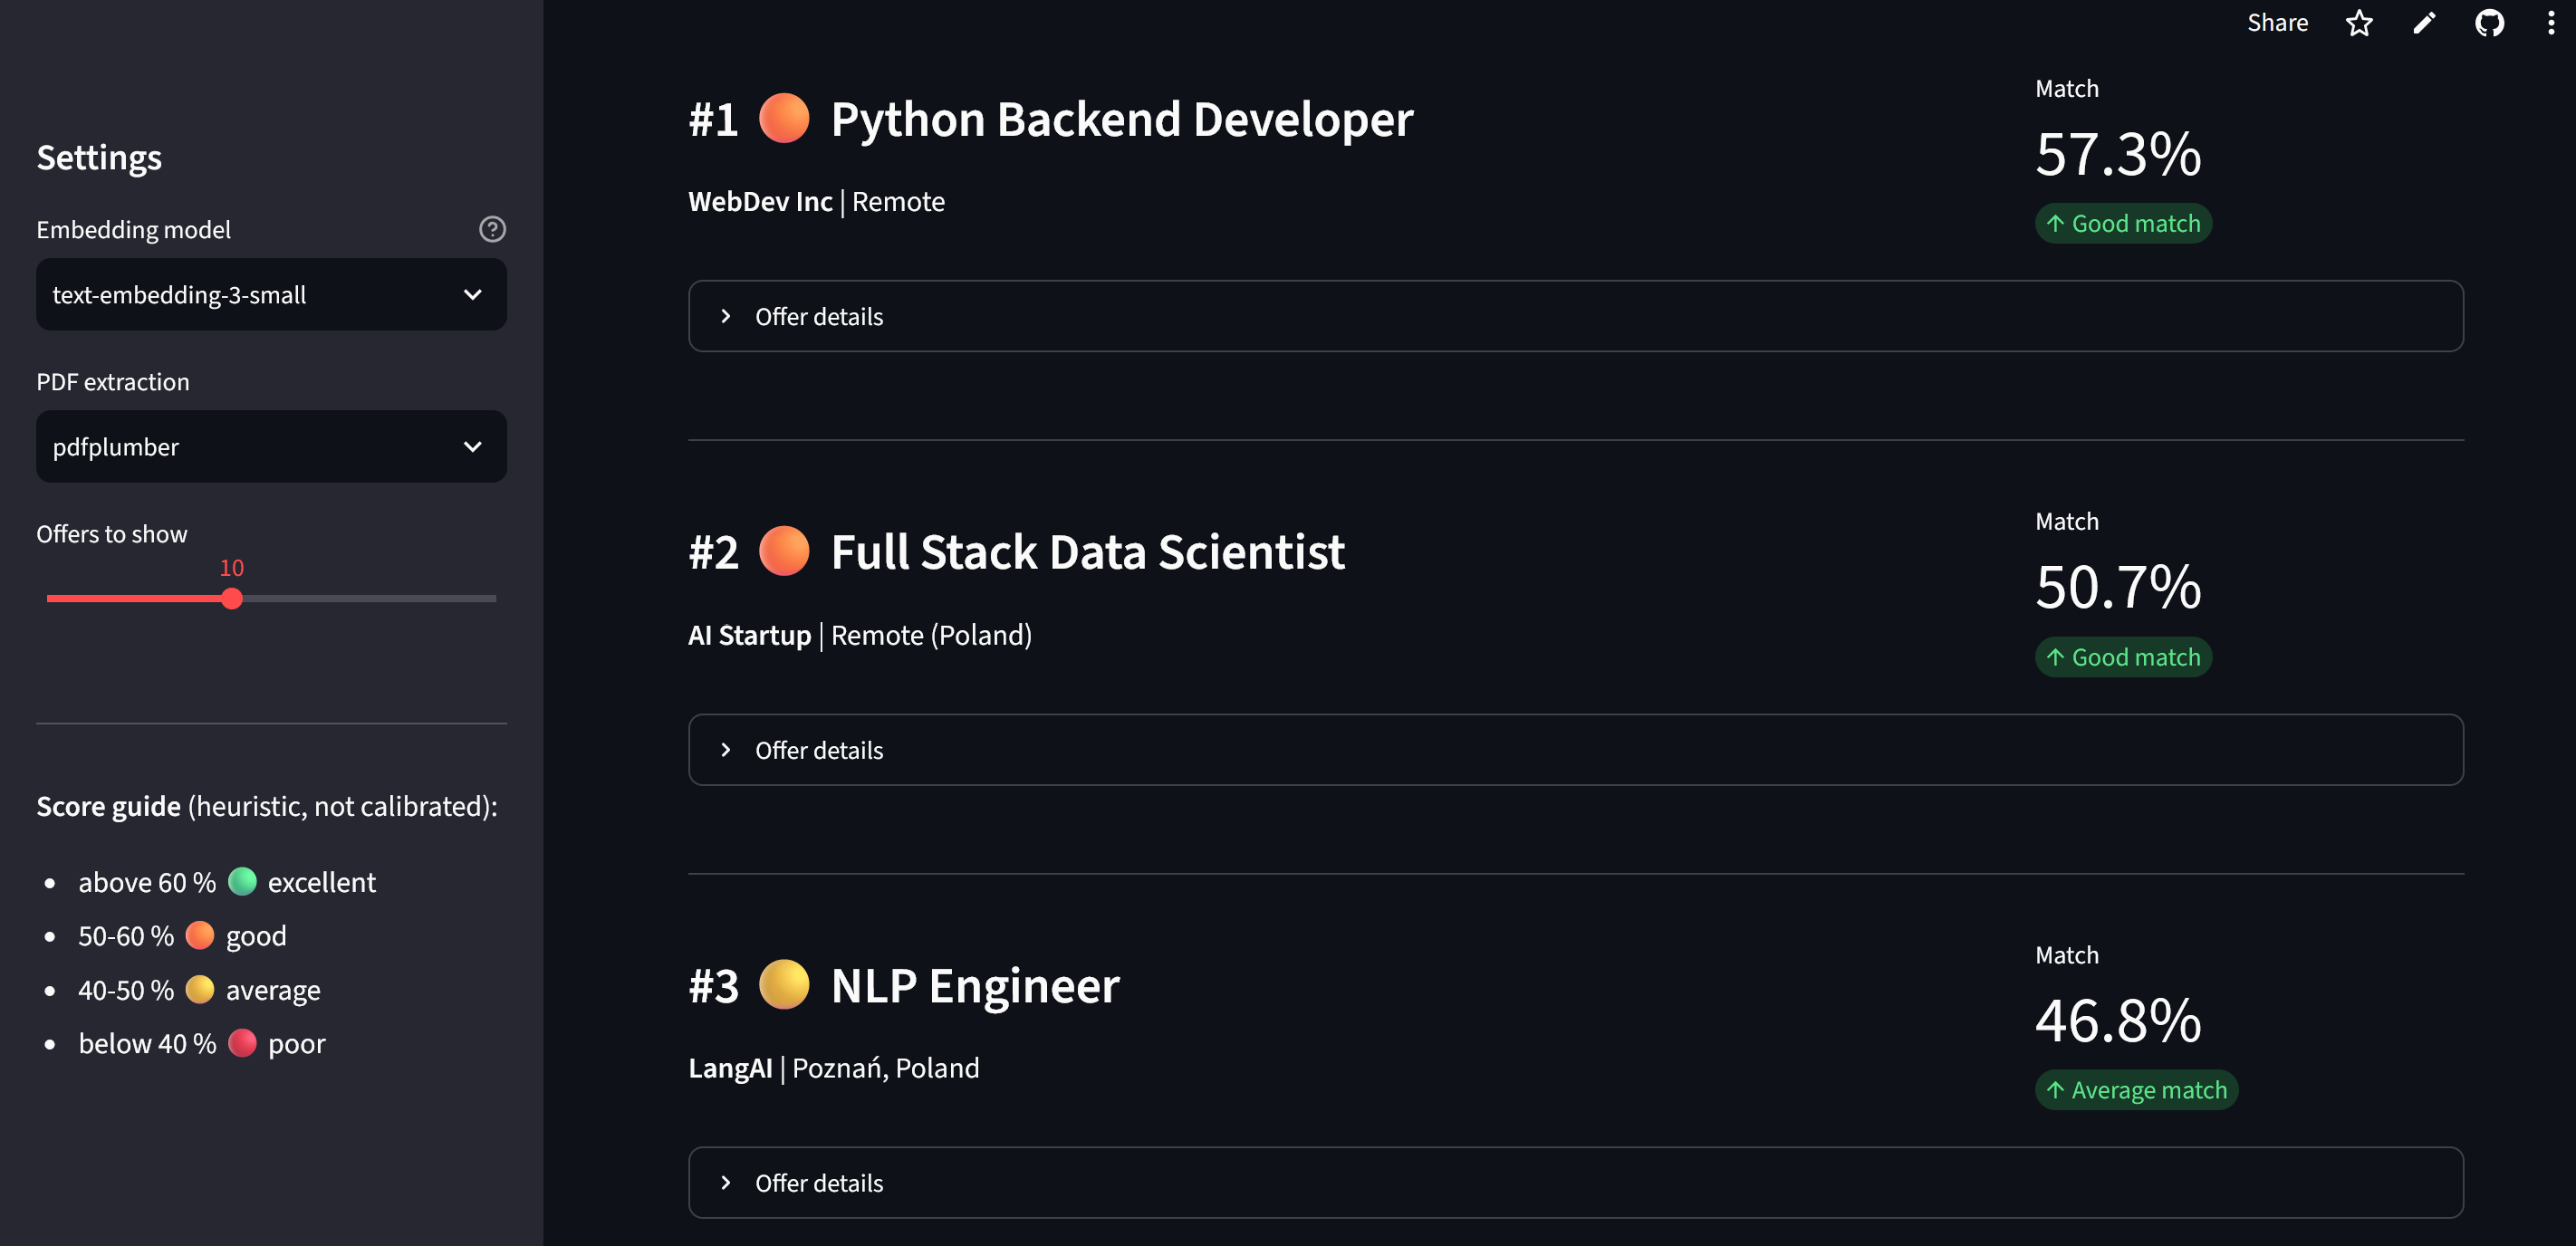Open the pdfplumber extraction dropdown

271,447
